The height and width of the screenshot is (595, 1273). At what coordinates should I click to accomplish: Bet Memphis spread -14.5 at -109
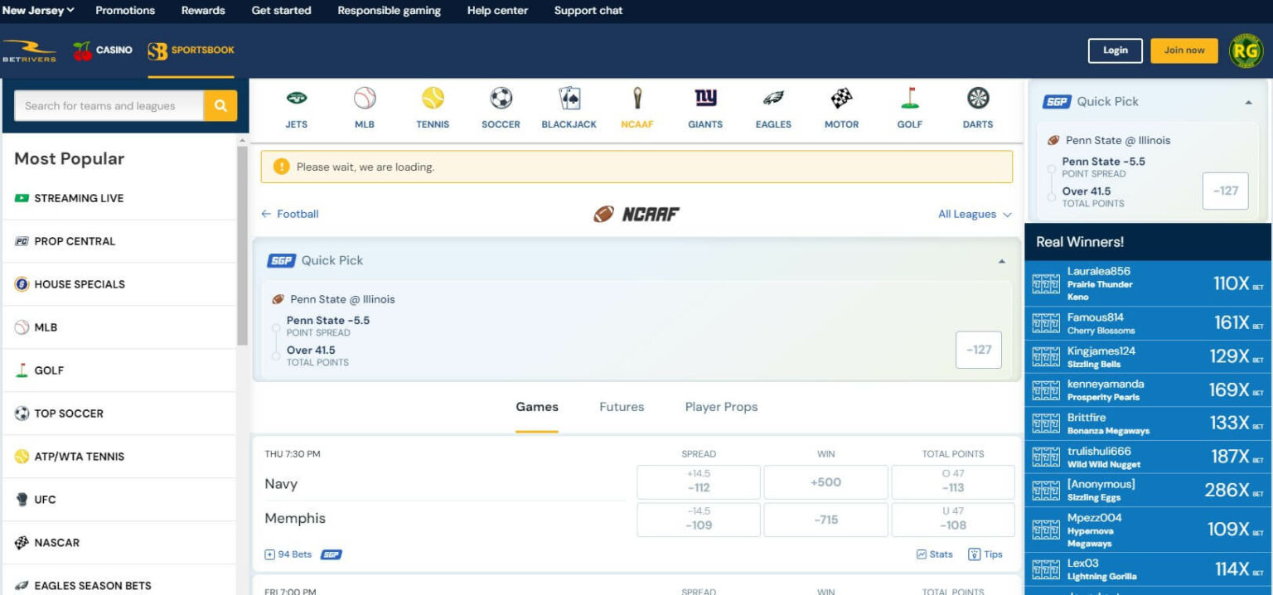(x=699, y=519)
